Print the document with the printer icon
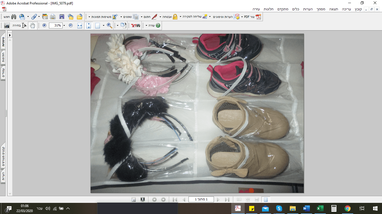382x214 pixels. click(53, 17)
